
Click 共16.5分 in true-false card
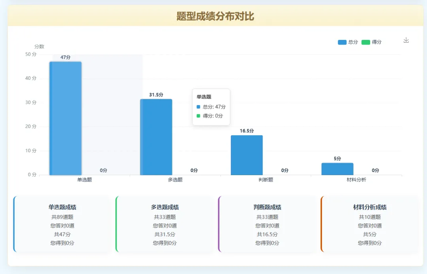(267, 234)
